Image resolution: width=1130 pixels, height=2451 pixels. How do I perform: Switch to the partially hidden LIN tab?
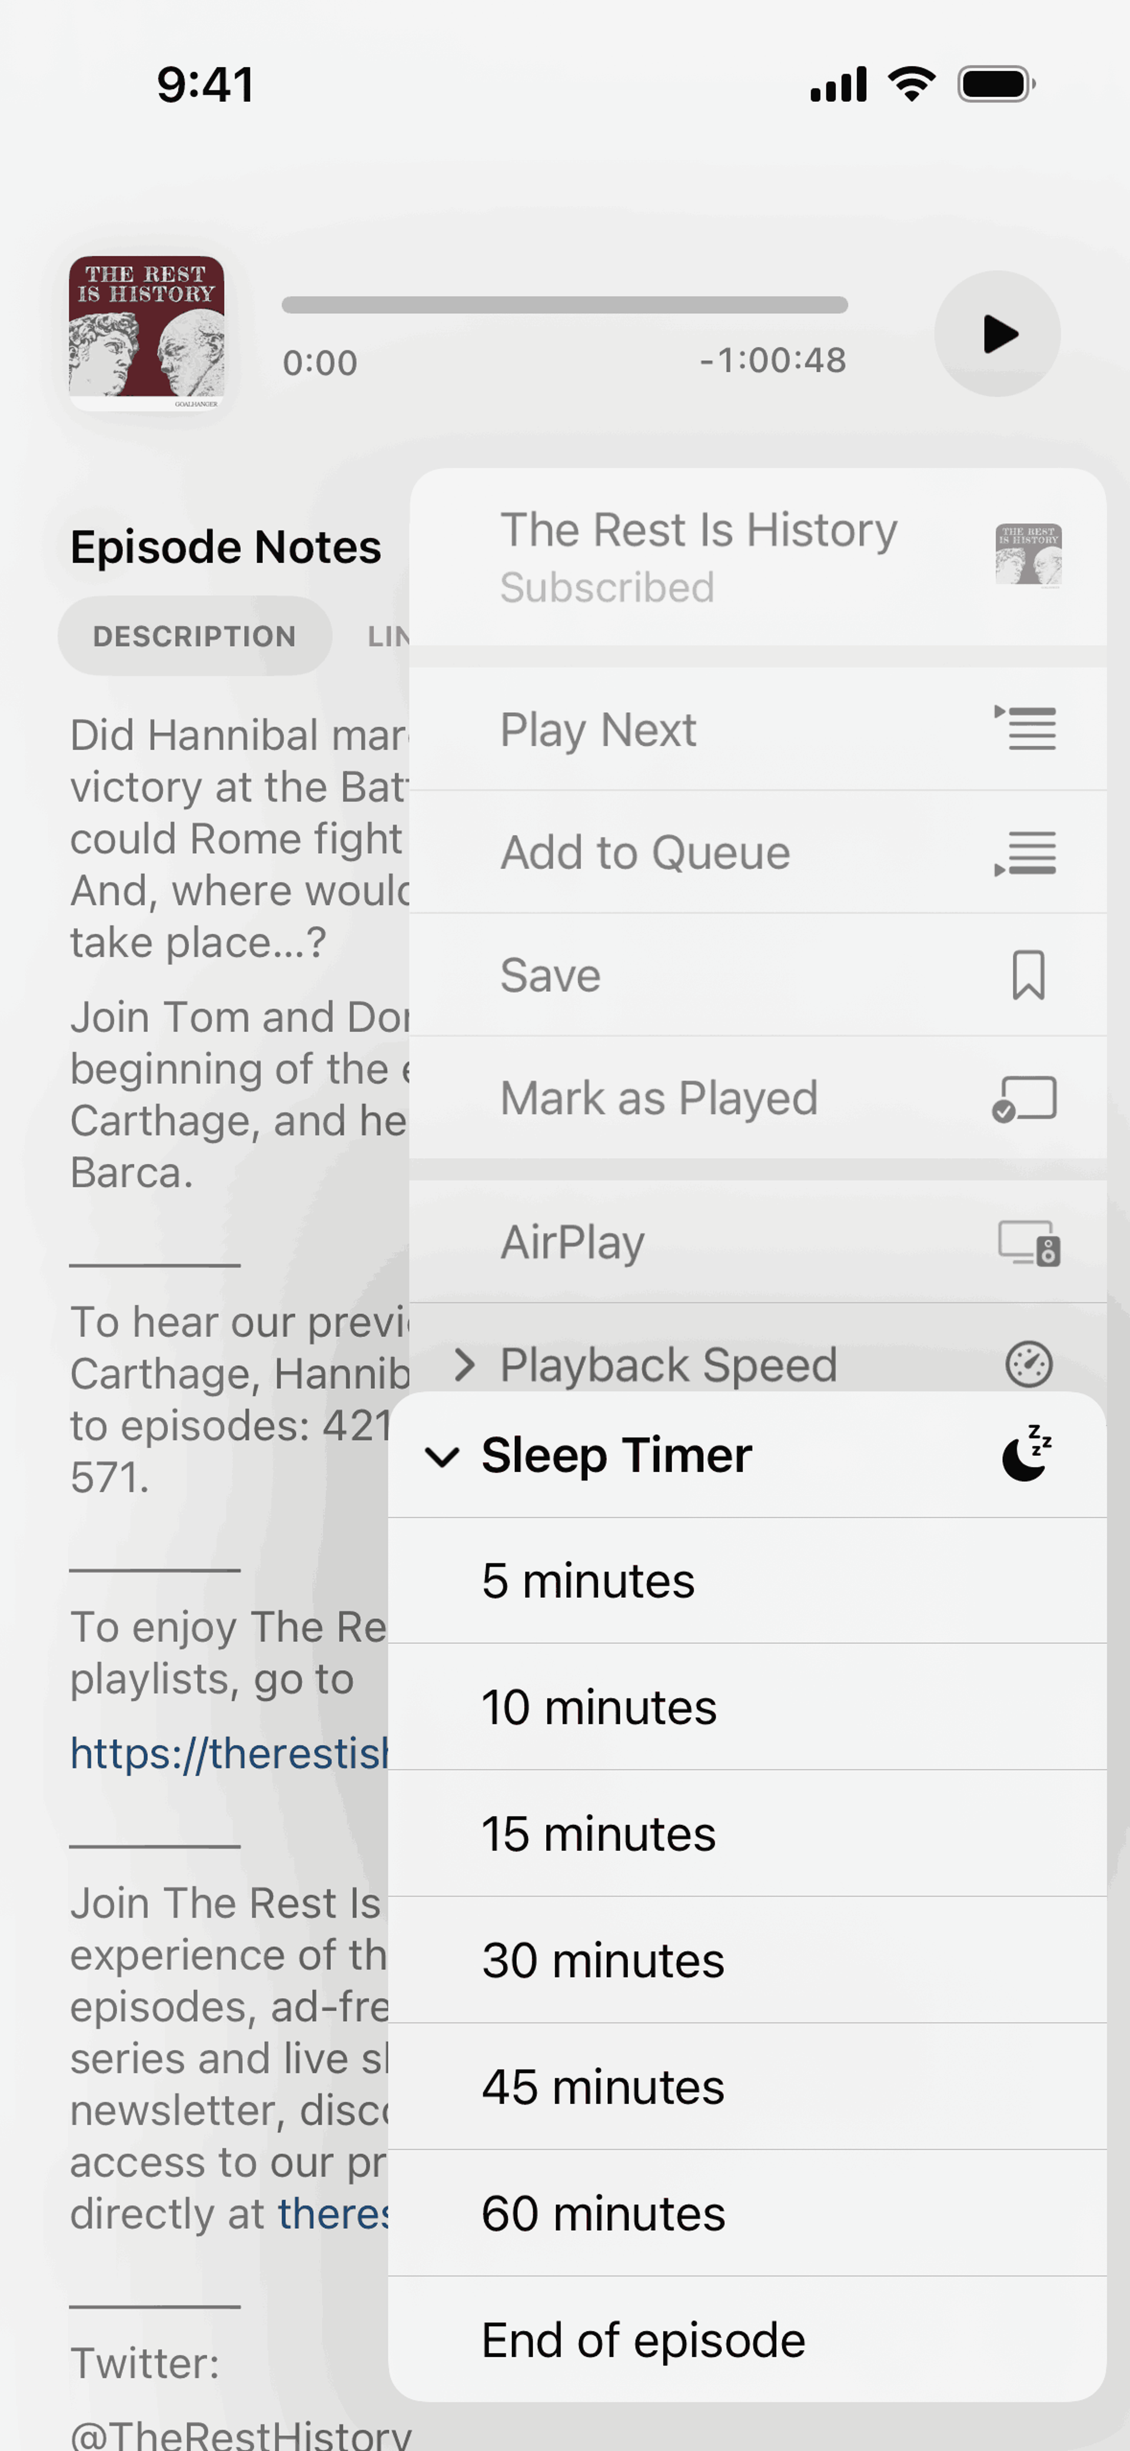tap(388, 637)
